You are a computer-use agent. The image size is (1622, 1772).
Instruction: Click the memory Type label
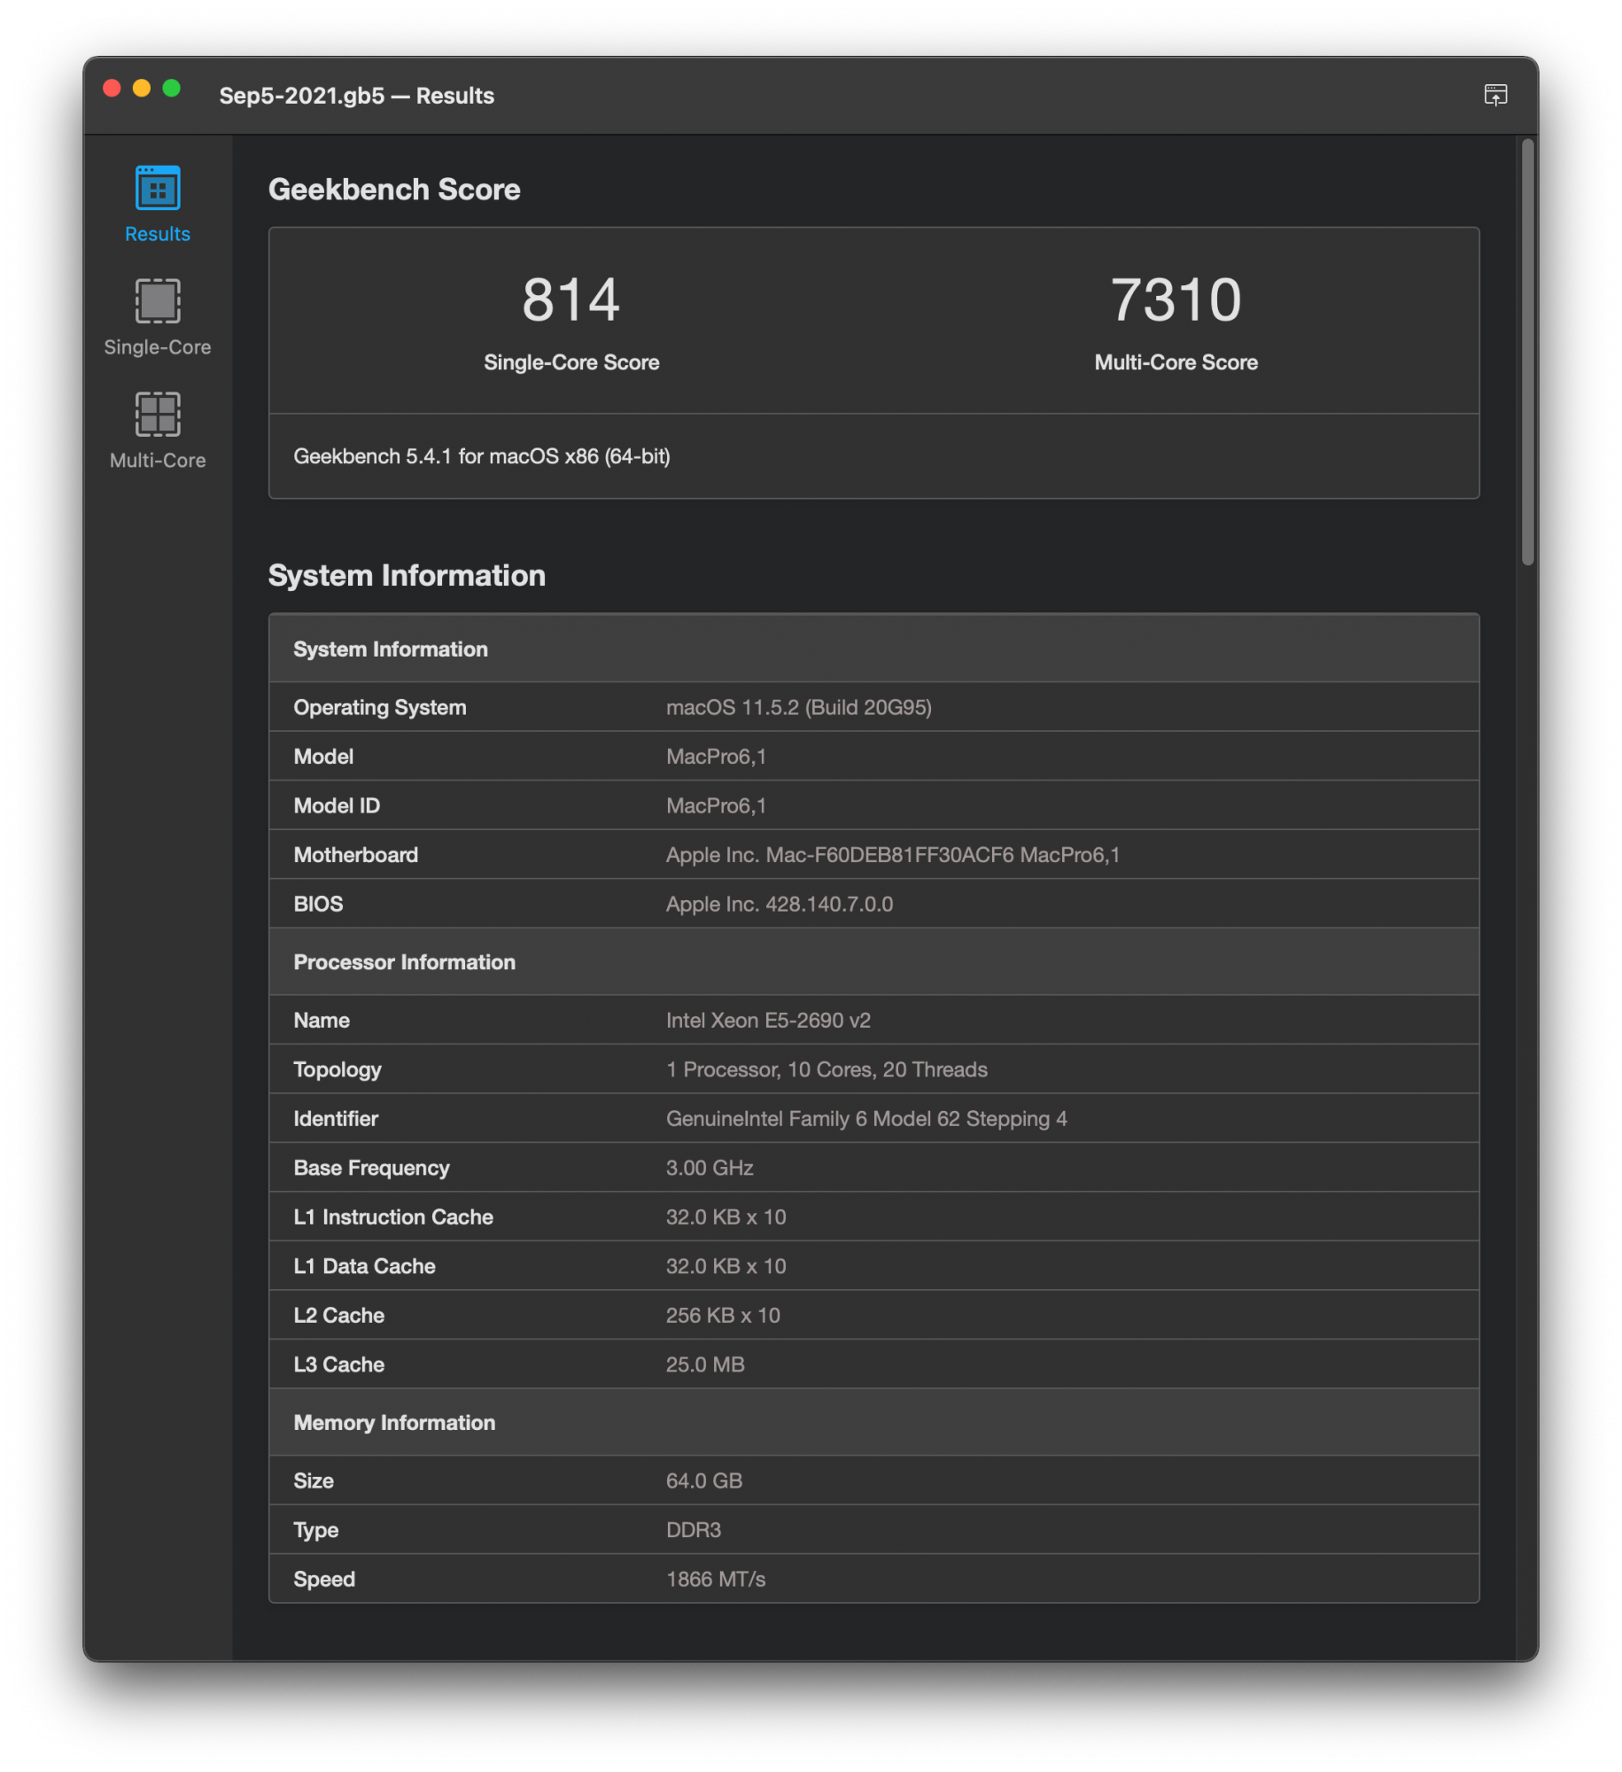pos(316,1530)
